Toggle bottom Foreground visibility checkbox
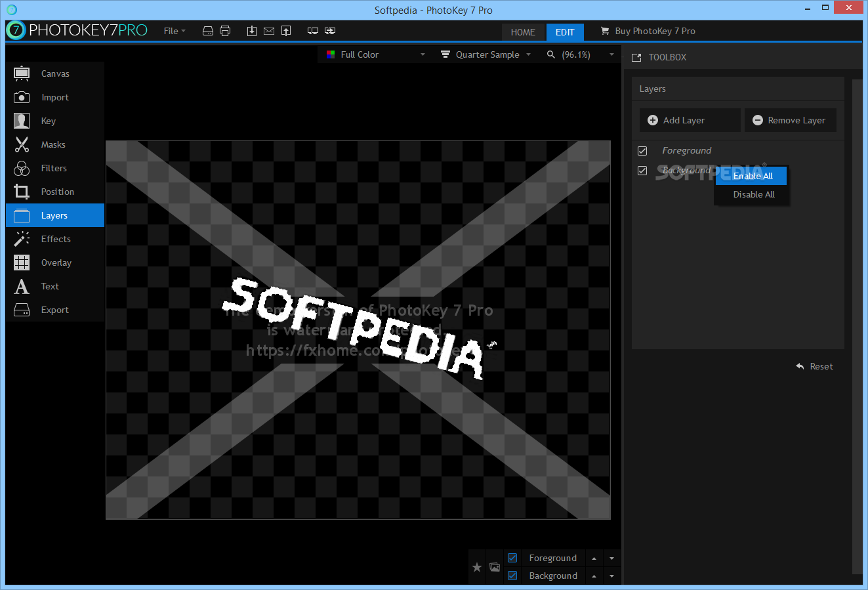The image size is (868, 590). click(512, 558)
